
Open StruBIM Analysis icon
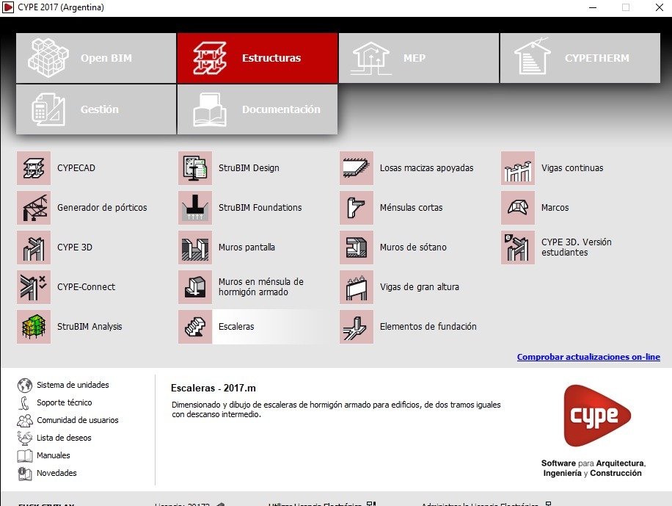[x=34, y=327]
